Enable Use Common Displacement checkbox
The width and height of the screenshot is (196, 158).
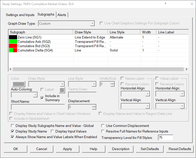103,126
